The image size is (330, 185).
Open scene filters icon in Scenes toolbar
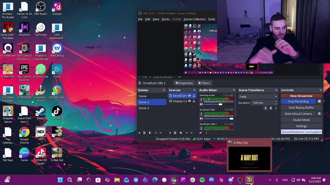tap(150, 133)
